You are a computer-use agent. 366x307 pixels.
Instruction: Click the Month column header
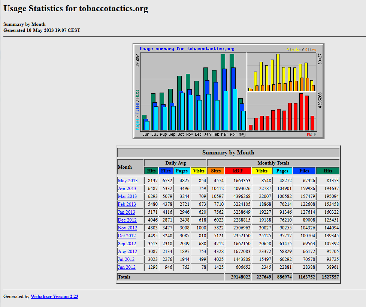click(130, 167)
